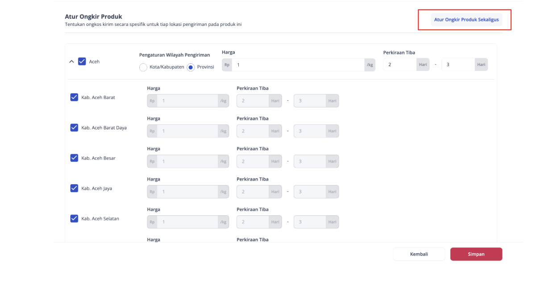The image size is (541, 288).
Task: Select the Kota/Kabupaten radio option
Action: 143,67
